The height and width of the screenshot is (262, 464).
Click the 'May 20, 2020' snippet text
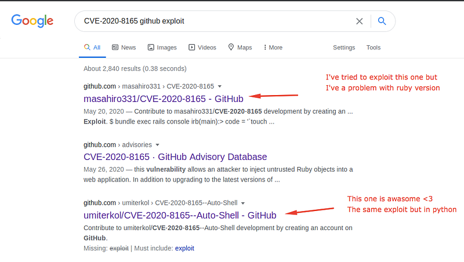pos(104,111)
